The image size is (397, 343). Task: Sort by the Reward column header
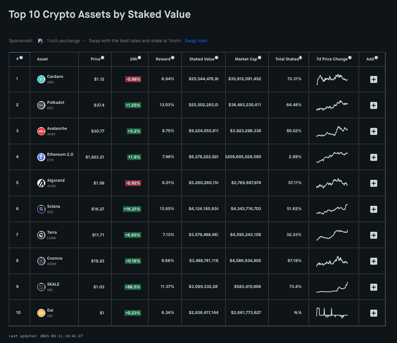163,59
